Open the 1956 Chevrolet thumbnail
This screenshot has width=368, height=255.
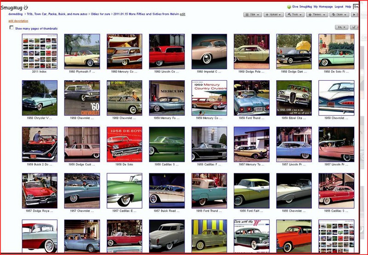[x=294, y=191]
